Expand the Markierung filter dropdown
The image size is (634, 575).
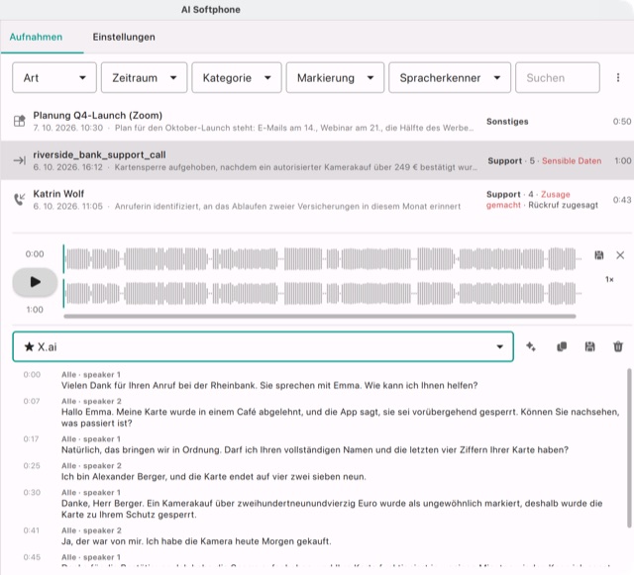coord(335,77)
